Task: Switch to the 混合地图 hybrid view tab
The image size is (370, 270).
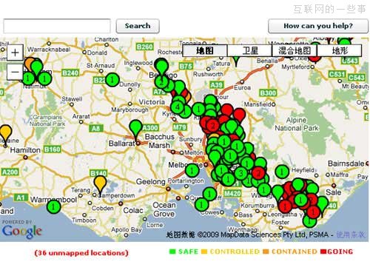Action: click(295, 51)
